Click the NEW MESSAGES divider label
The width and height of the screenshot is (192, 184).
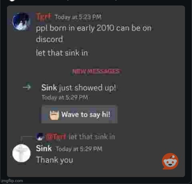click(96, 71)
